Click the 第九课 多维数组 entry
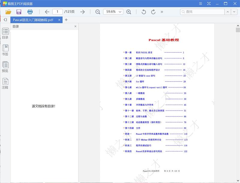Viewport: 240px width, 183px height. (x=155, y=99)
